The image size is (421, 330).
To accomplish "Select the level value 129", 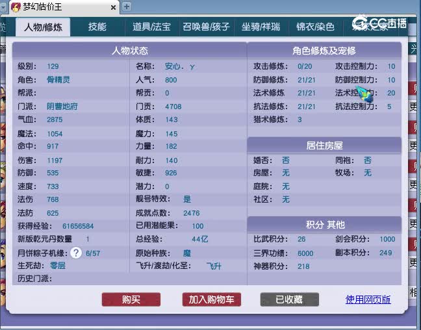I will [x=53, y=66].
